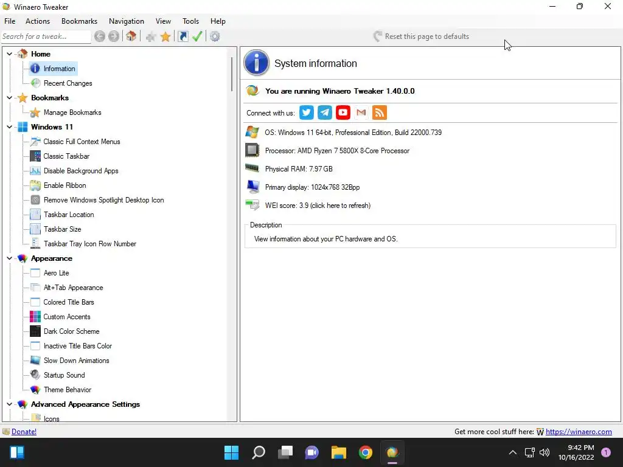Click the Enable Ribbon icon

(x=35, y=185)
